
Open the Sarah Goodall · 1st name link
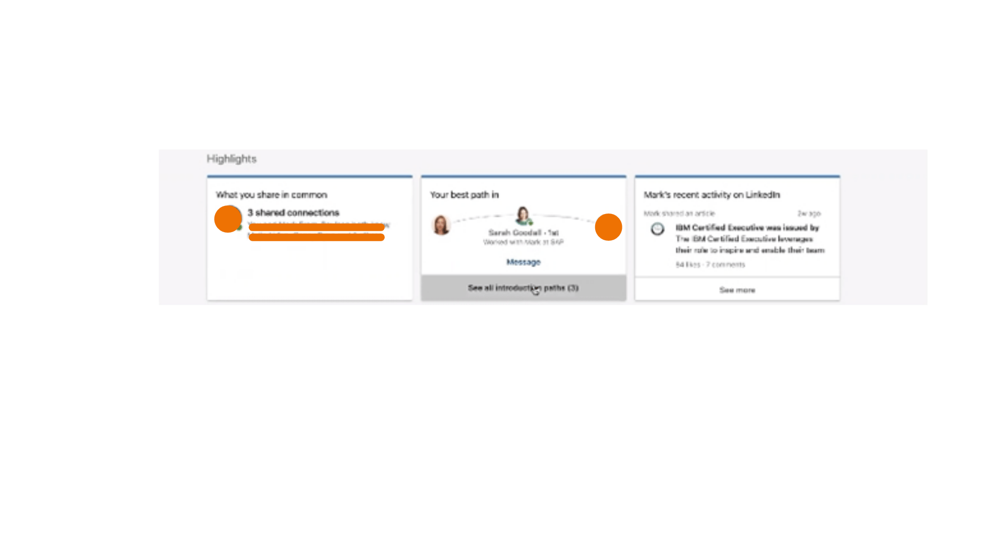(x=523, y=233)
